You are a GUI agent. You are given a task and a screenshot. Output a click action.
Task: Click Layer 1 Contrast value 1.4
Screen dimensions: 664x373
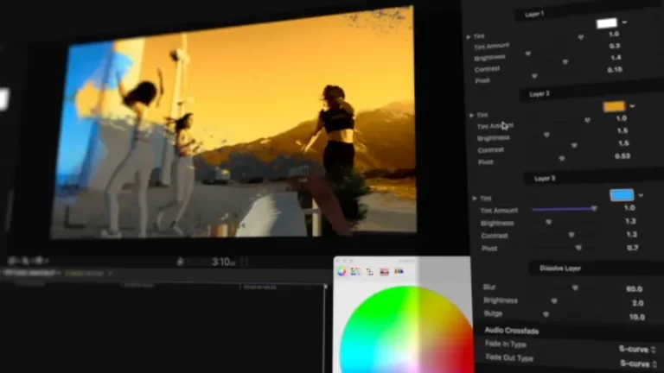616,58
